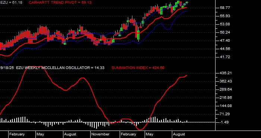Select the first August date marker

pos(70,134)
